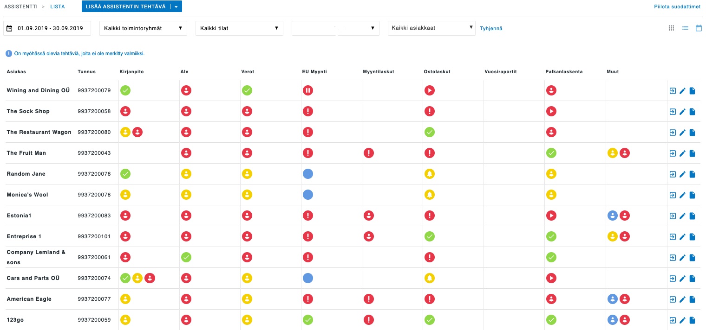Click the Tyhjennä link to clear filters

coord(491,28)
